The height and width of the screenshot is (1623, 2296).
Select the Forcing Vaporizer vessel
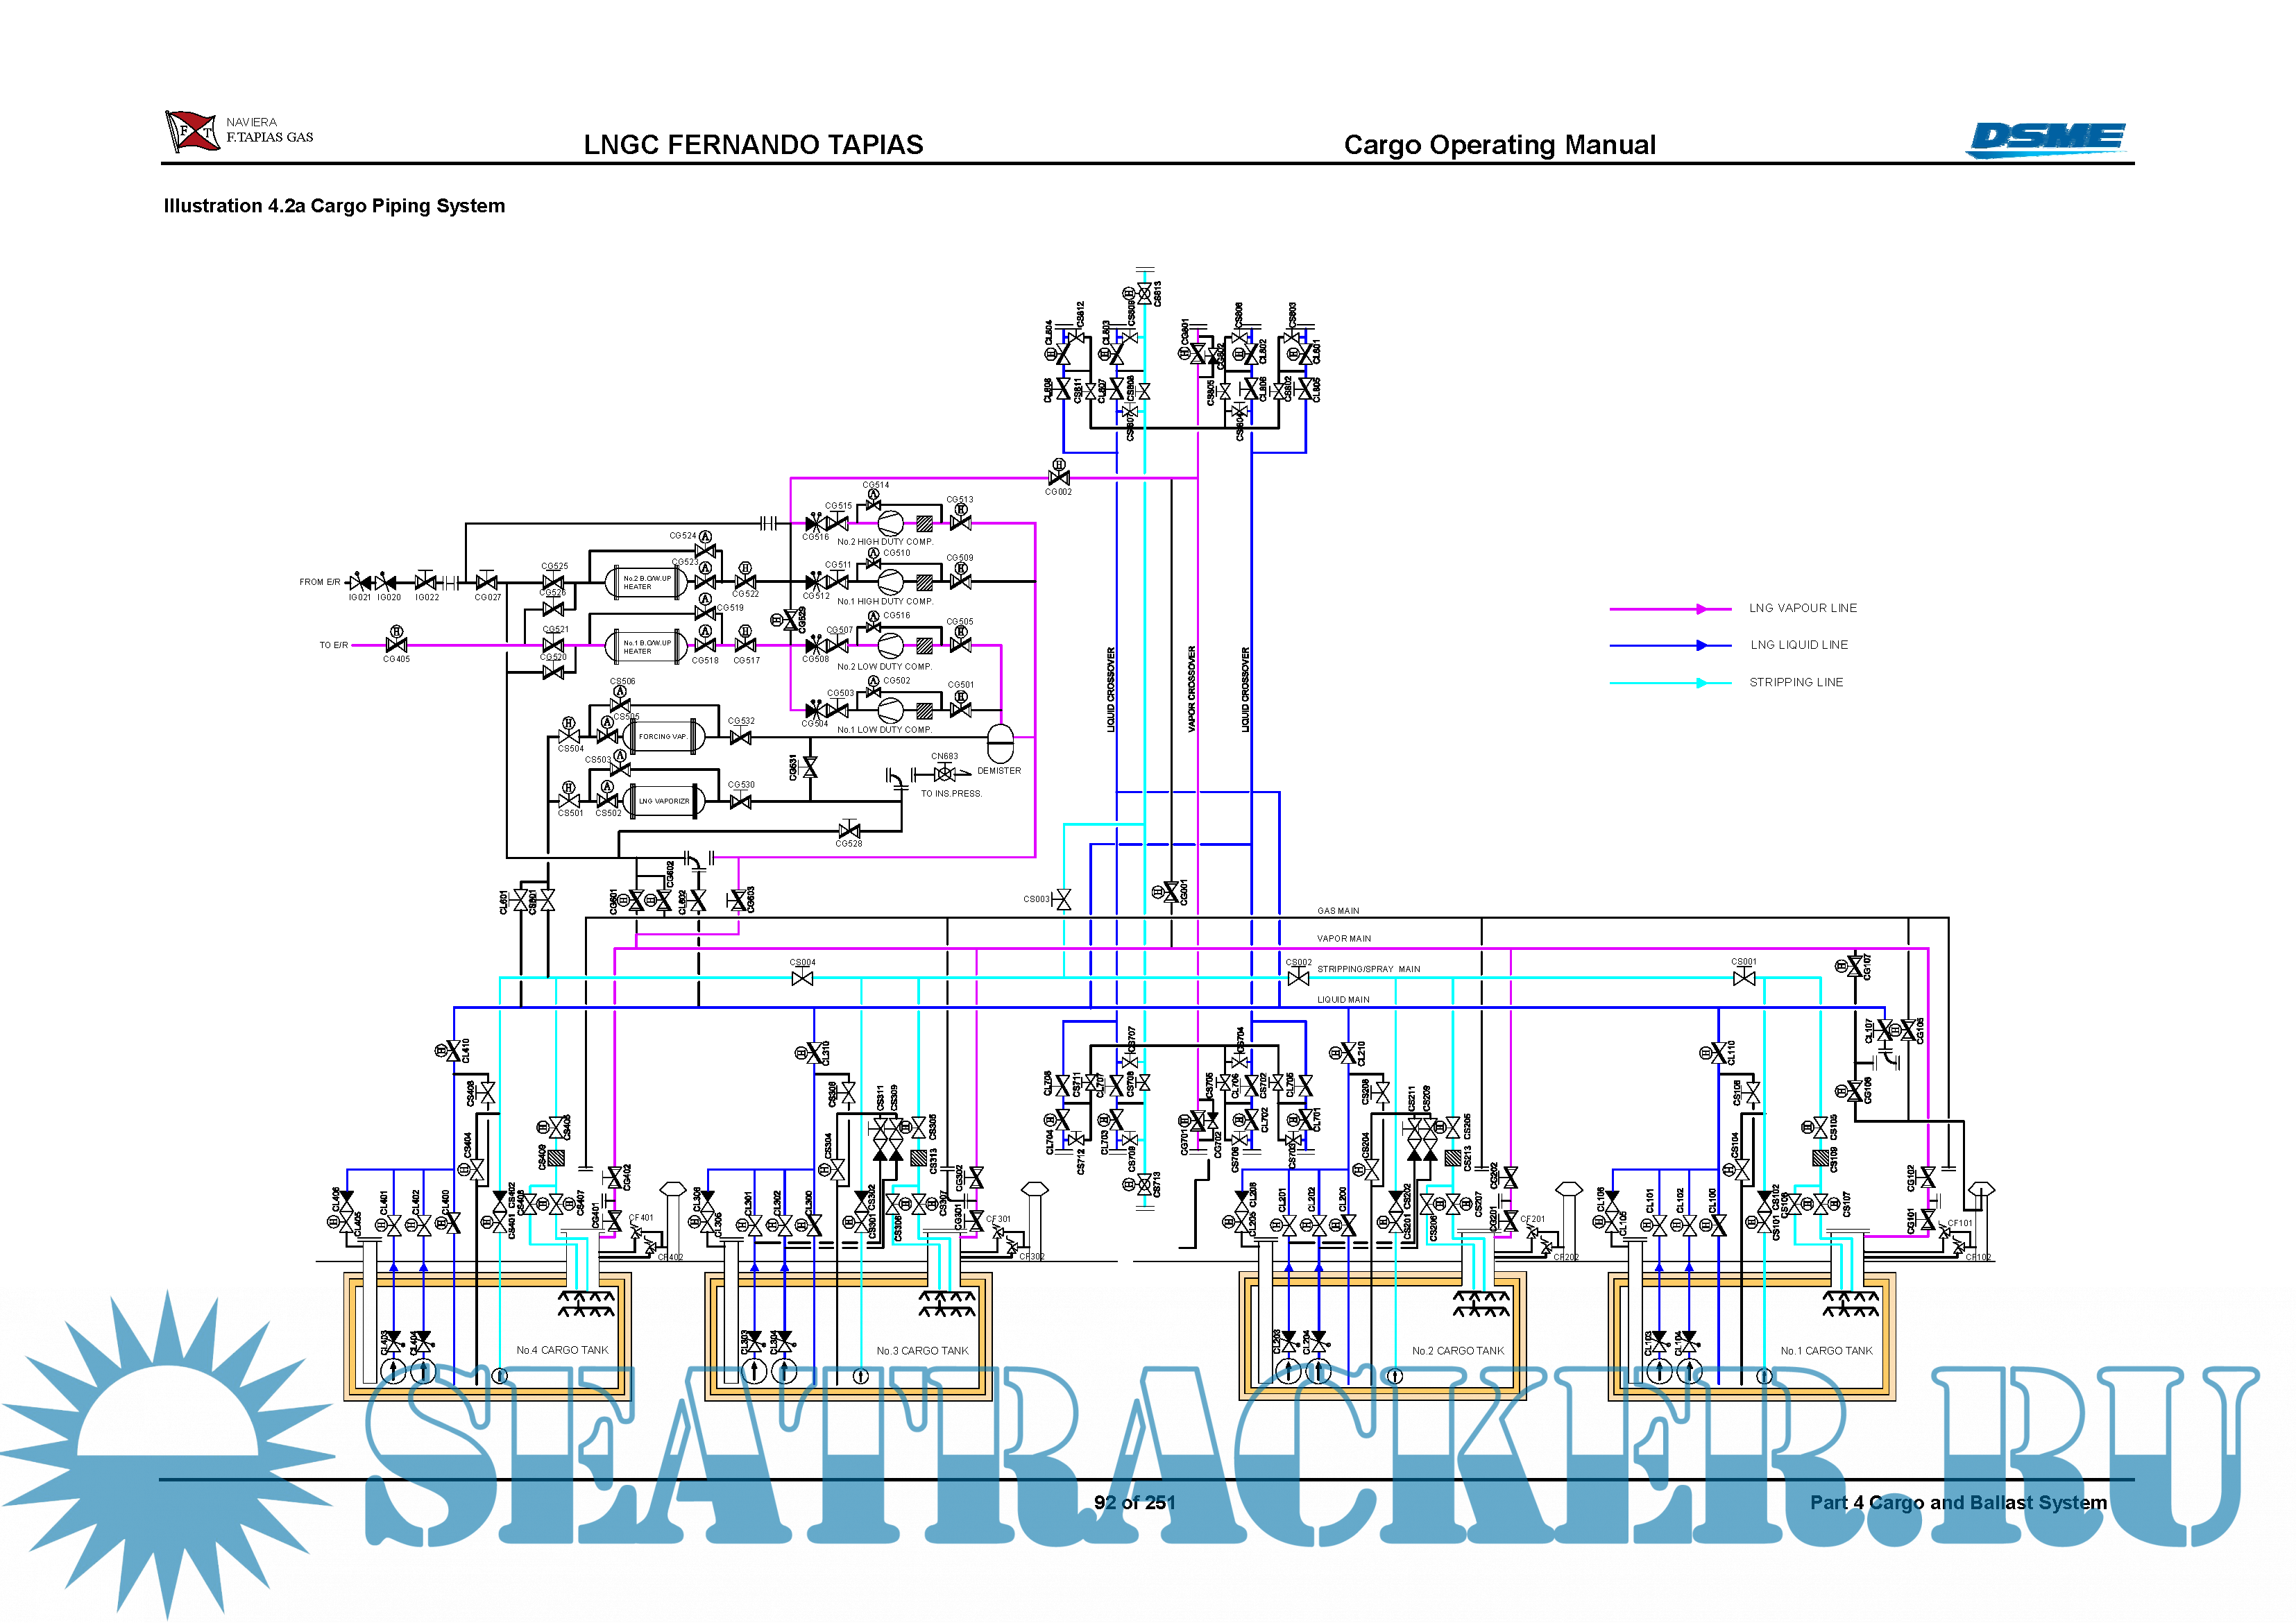coord(664,736)
